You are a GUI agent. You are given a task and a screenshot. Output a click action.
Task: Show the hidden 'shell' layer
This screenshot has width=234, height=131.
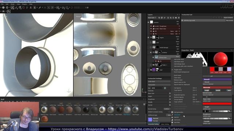click(x=148, y=70)
